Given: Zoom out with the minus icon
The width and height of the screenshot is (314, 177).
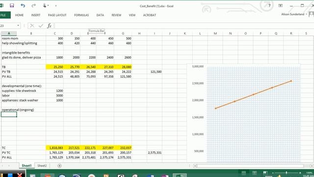Looking at the screenshot, I should (x=273, y=173).
